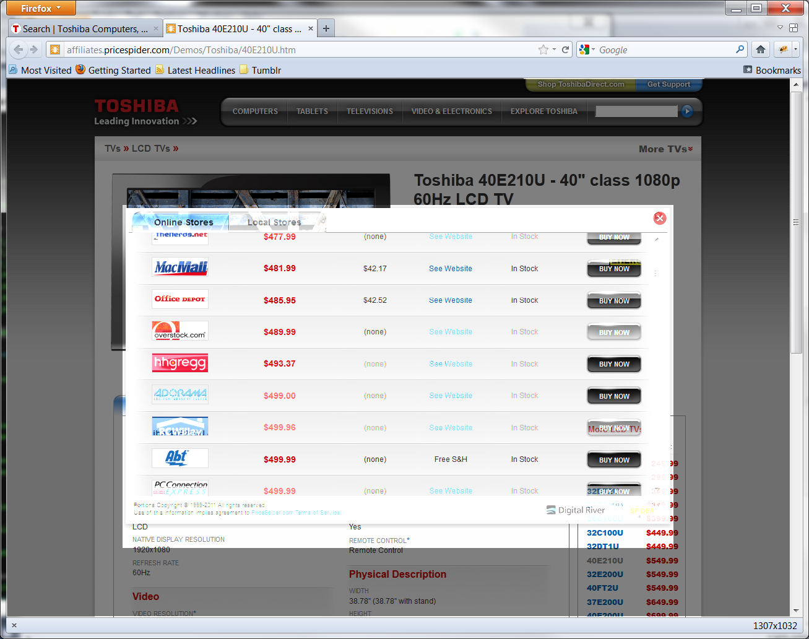This screenshot has width=809, height=639.
Task: Open the Televisions navigation menu
Action: pos(370,111)
